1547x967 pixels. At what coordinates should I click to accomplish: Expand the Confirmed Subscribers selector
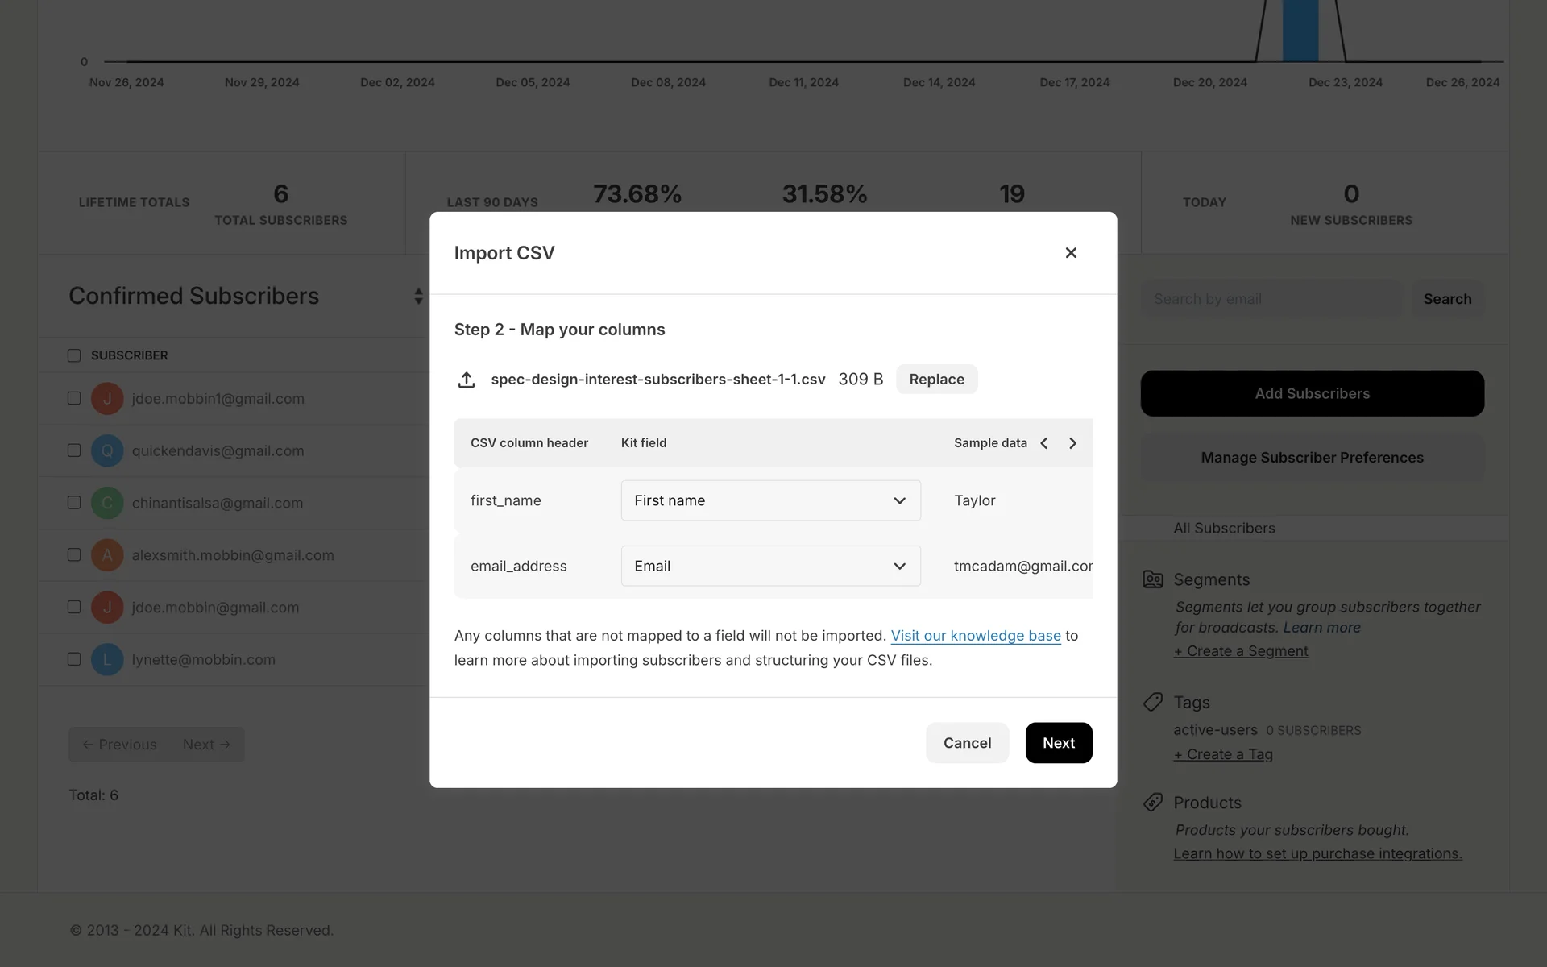coord(418,297)
